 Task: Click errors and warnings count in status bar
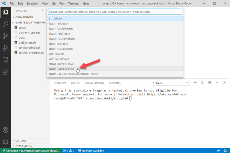pyautogui.click(x=68, y=151)
